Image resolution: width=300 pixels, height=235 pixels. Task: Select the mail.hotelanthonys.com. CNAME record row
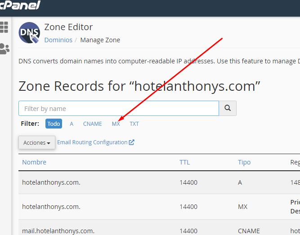[x=58, y=231]
